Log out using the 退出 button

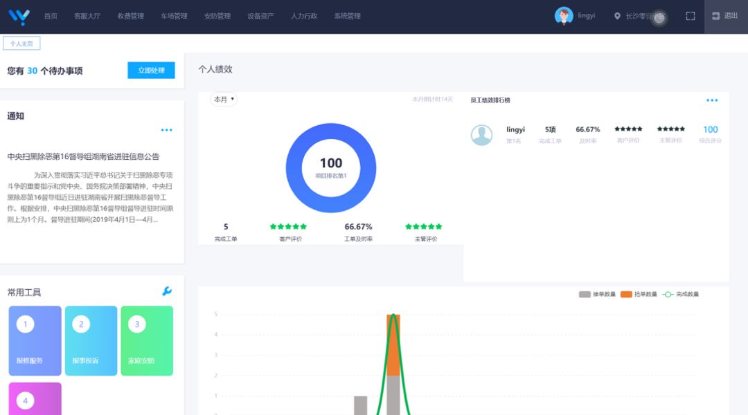click(x=725, y=16)
